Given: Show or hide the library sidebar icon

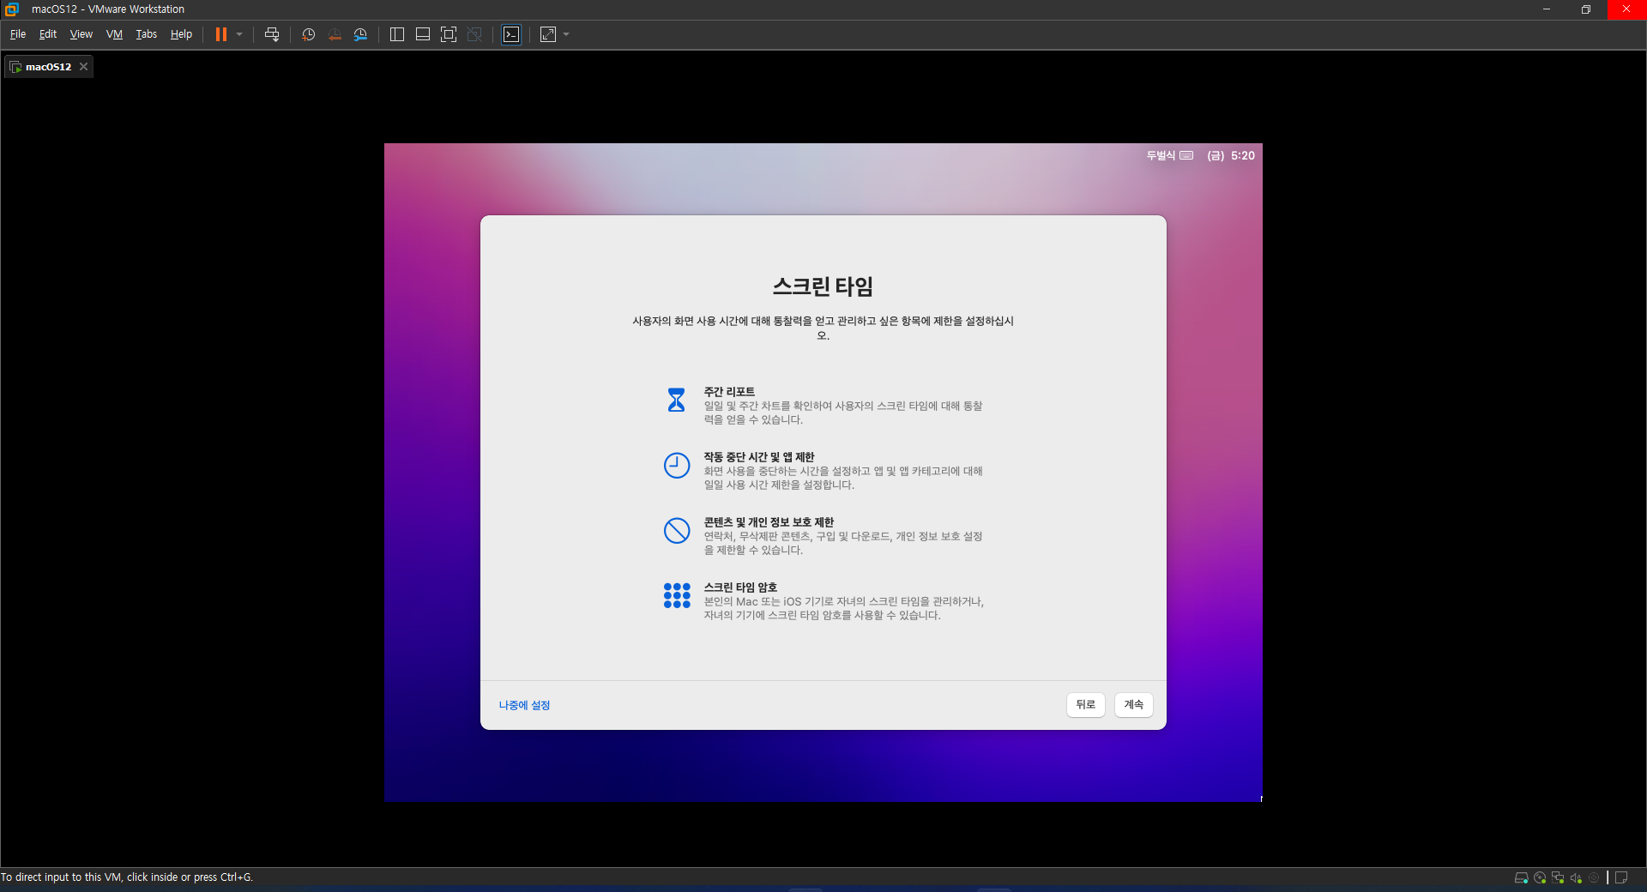Looking at the screenshot, I should 397,34.
